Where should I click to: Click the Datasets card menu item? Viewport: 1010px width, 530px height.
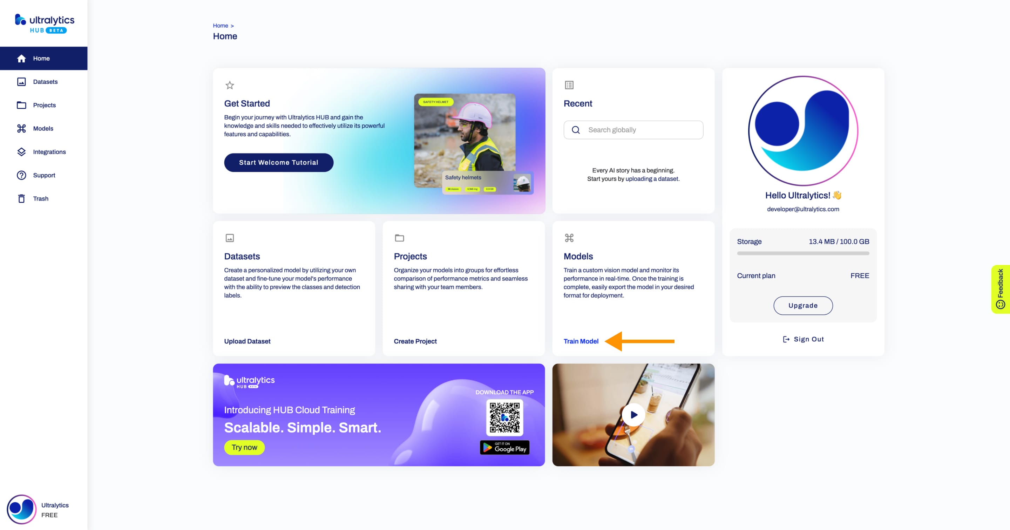point(241,256)
